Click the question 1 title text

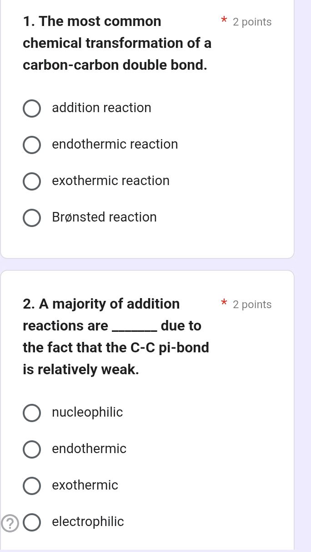(117, 43)
